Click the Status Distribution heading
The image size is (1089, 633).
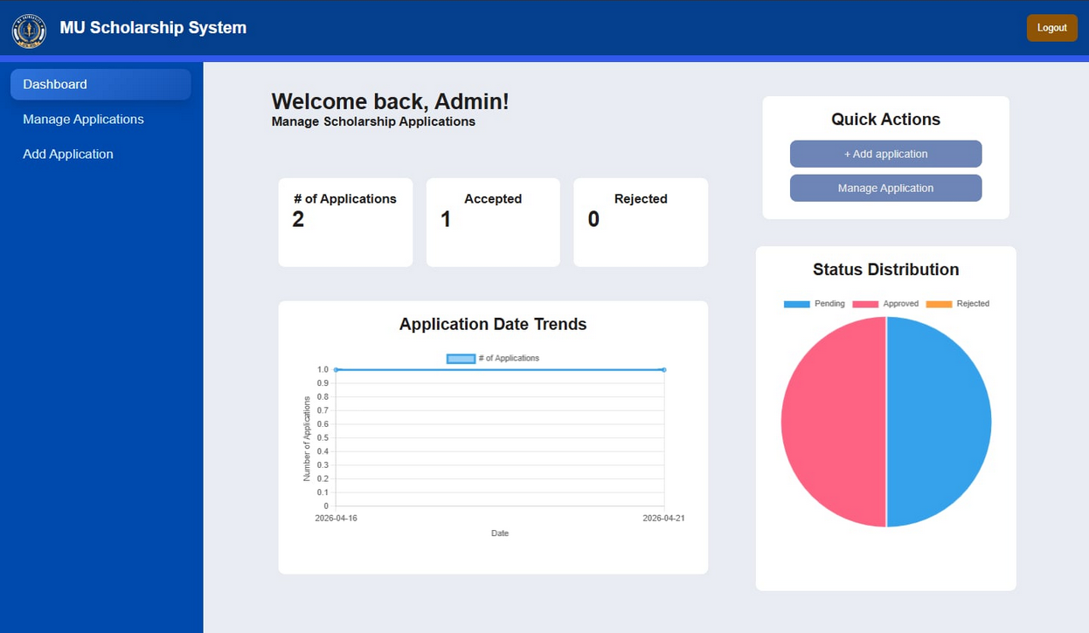coord(885,270)
